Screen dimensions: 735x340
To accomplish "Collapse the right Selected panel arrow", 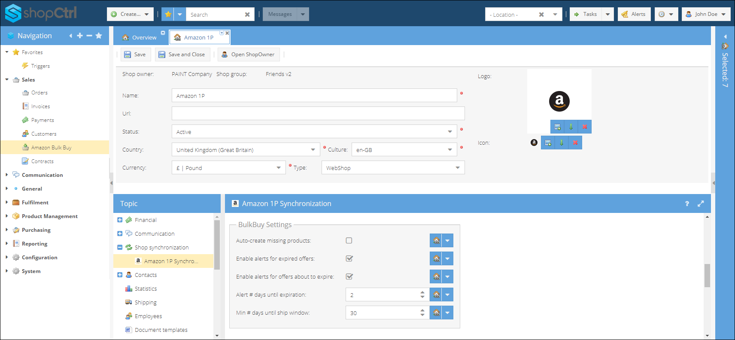I will click(x=725, y=36).
